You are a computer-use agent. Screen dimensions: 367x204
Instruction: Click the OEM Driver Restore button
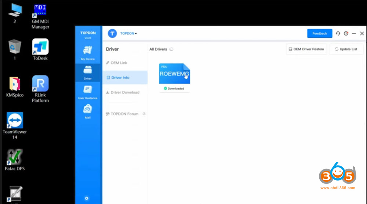(306, 49)
